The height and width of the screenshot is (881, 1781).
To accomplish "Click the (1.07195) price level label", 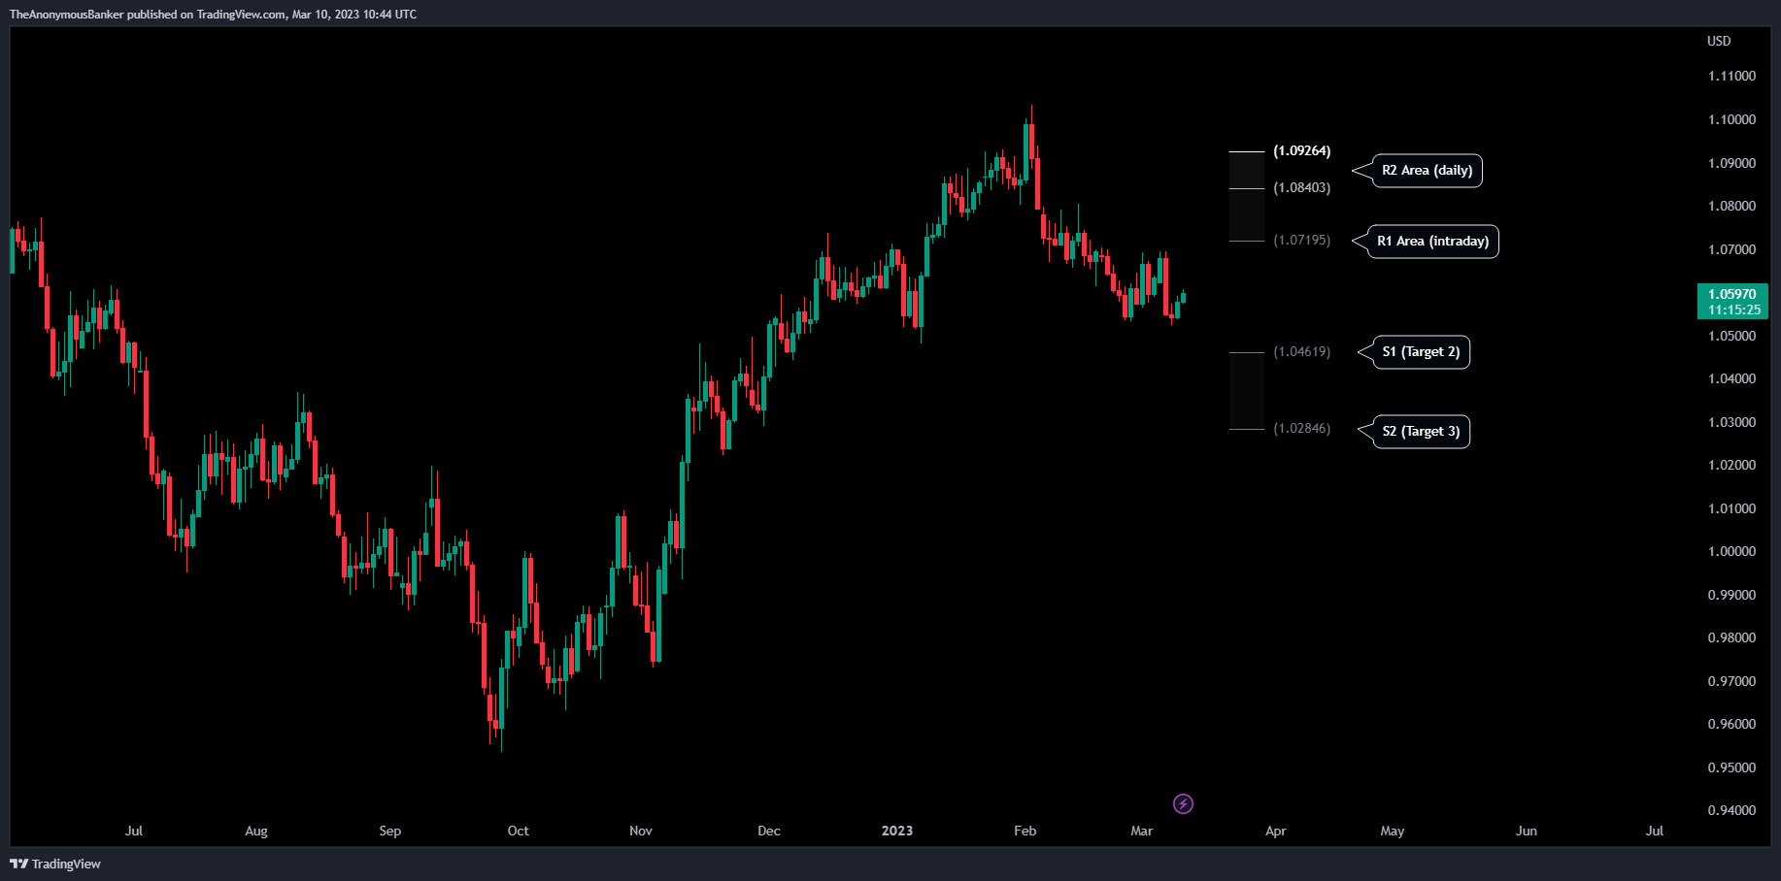I will [x=1302, y=240].
